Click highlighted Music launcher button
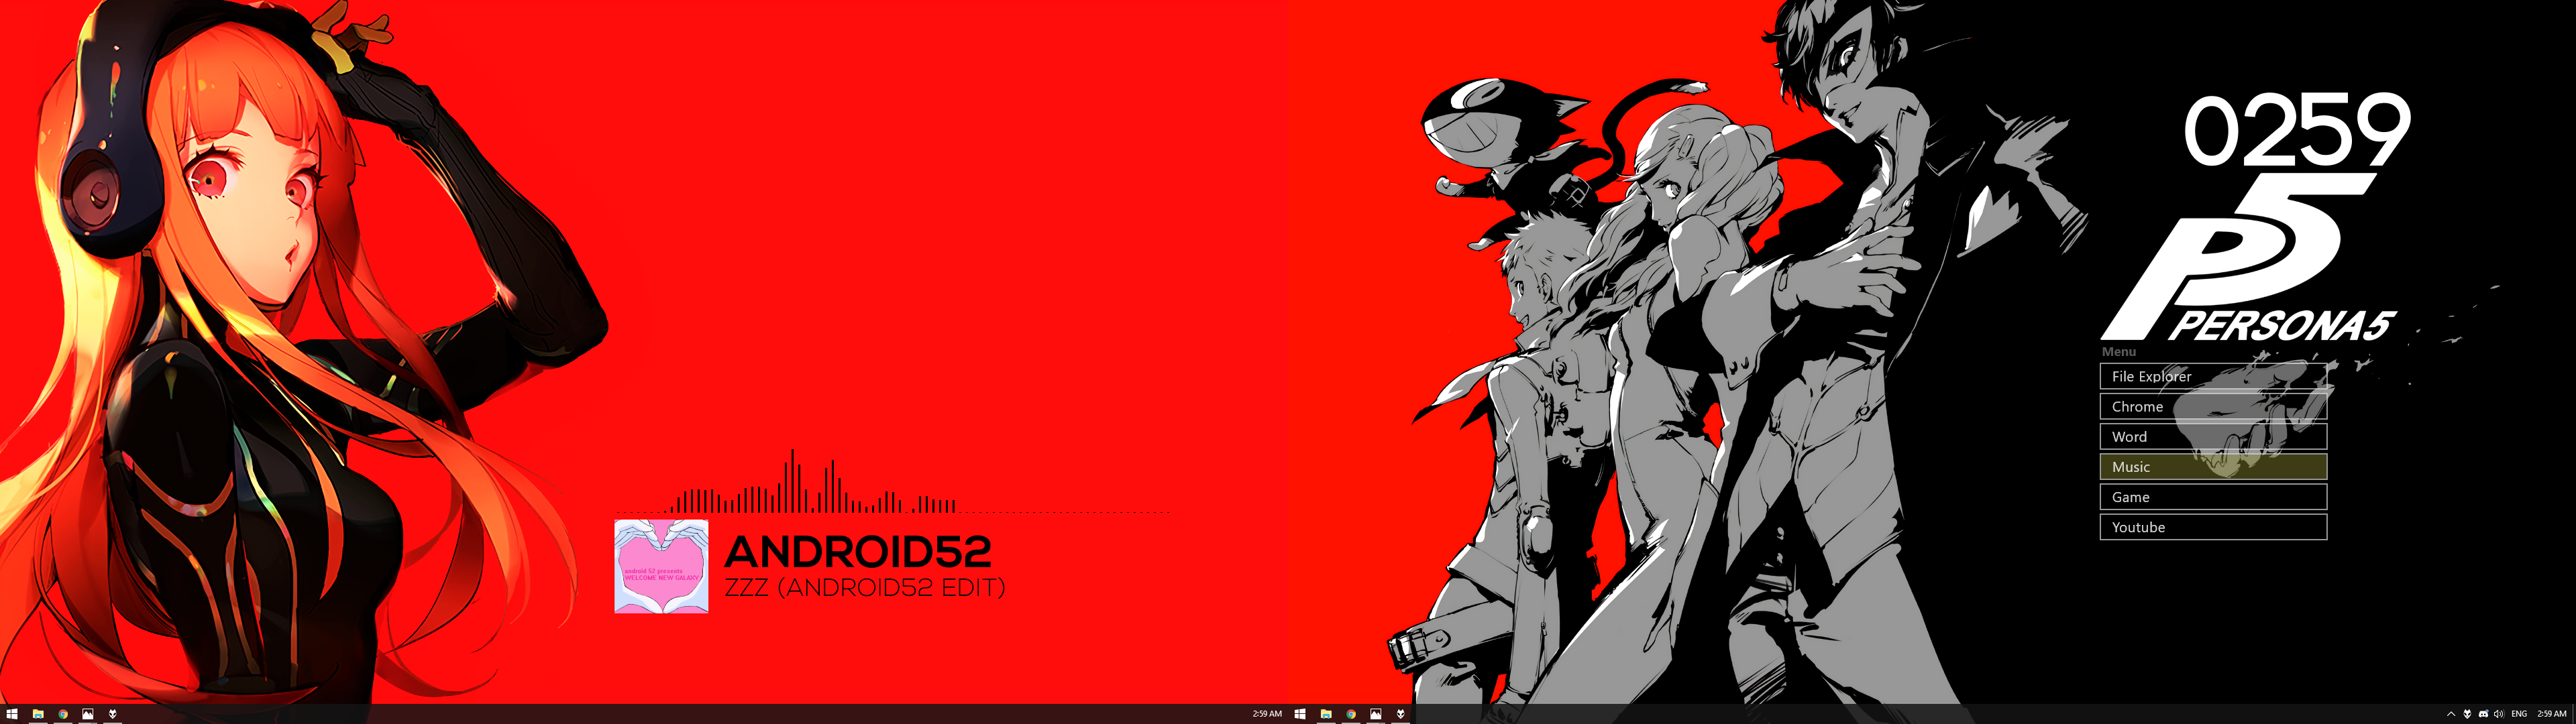This screenshot has width=2576, height=724. tap(2212, 466)
